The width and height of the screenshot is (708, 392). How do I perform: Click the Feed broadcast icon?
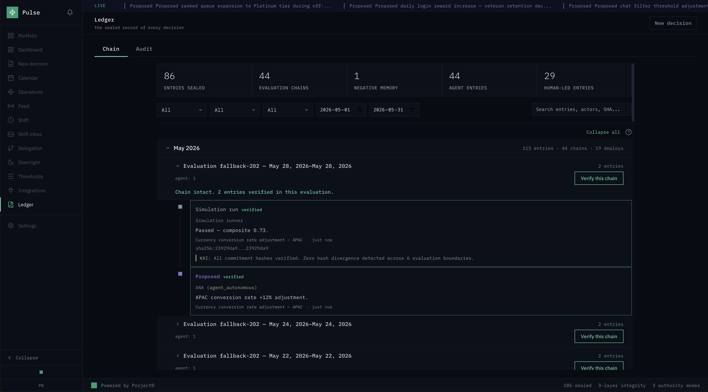coord(11,106)
